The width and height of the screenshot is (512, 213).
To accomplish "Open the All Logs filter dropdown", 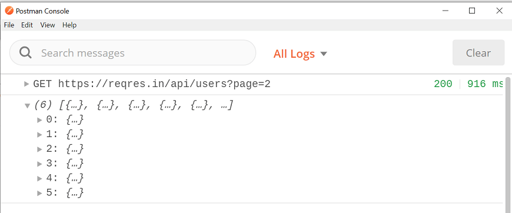I will [300, 54].
